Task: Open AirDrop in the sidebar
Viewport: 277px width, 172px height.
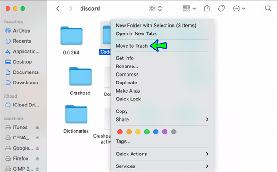Action: [22, 31]
